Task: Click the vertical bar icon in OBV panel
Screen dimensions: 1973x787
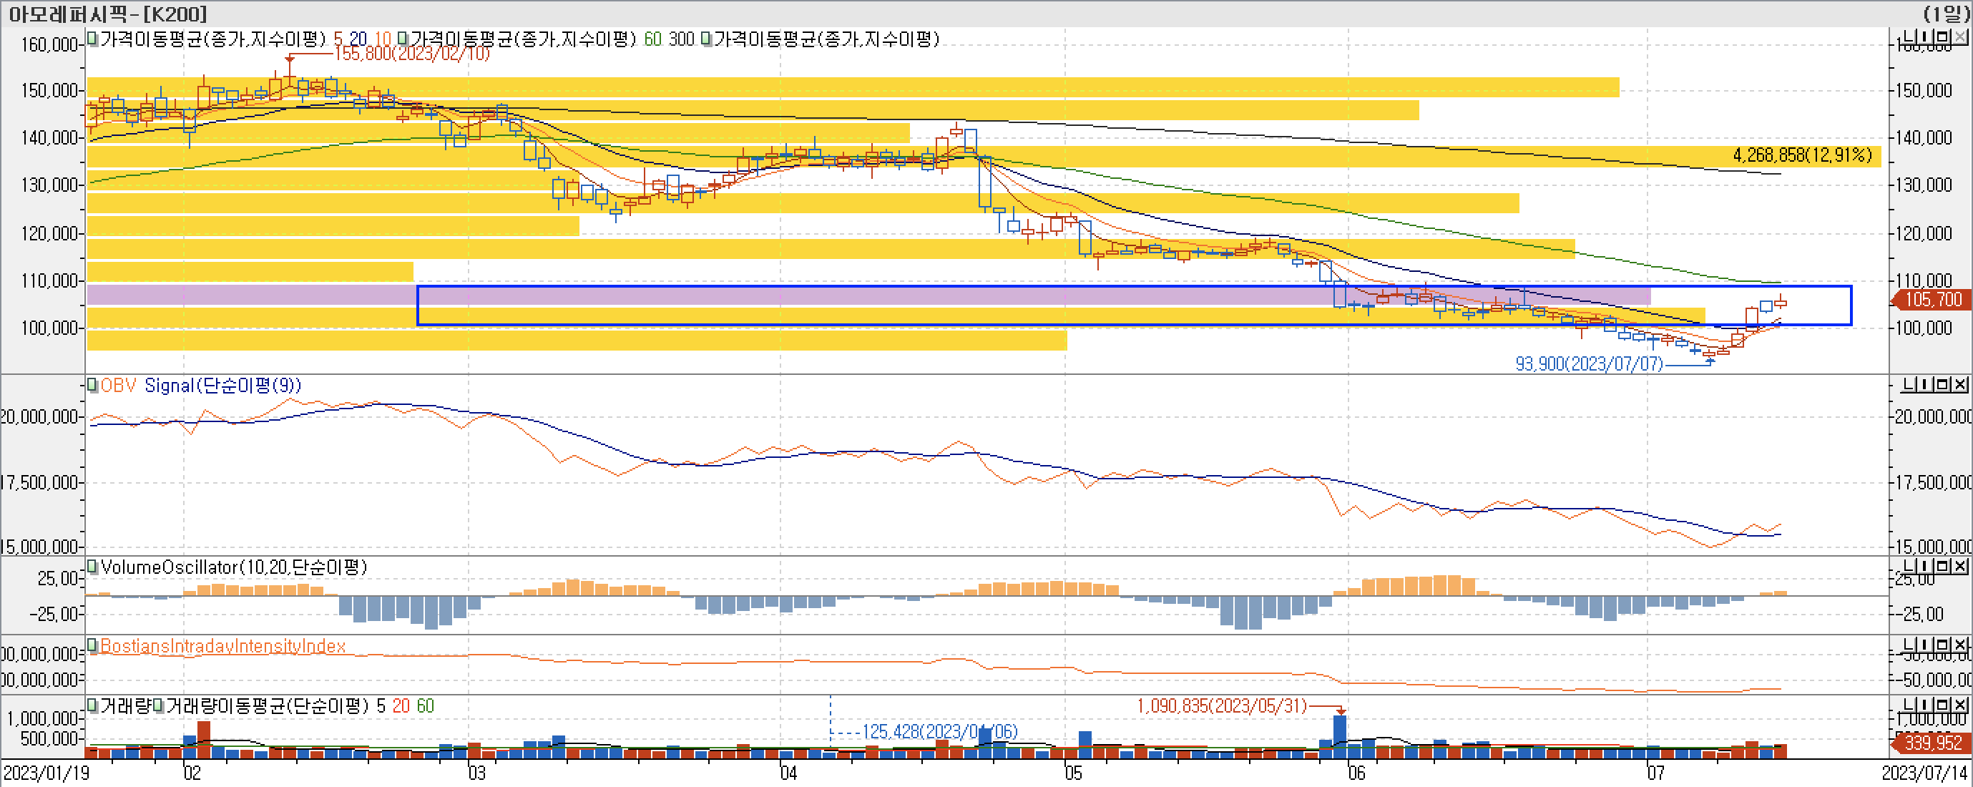Action: 1925,385
